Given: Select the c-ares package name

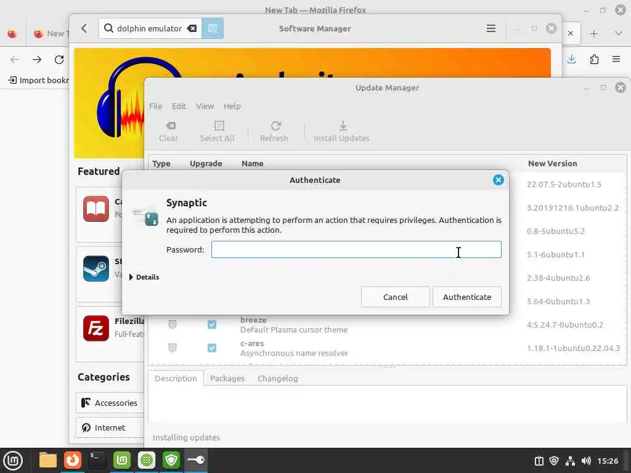Looking at the screenshot, I should tap(252, 343).
